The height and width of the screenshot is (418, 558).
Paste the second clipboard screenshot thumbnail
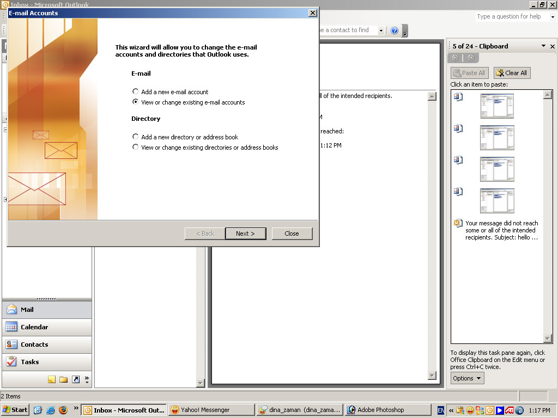pos(497,138)
